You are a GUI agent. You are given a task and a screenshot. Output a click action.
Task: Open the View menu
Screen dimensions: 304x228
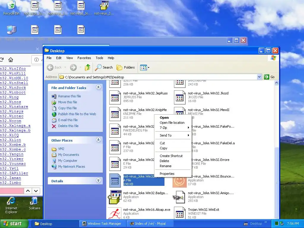coord(69,58)
